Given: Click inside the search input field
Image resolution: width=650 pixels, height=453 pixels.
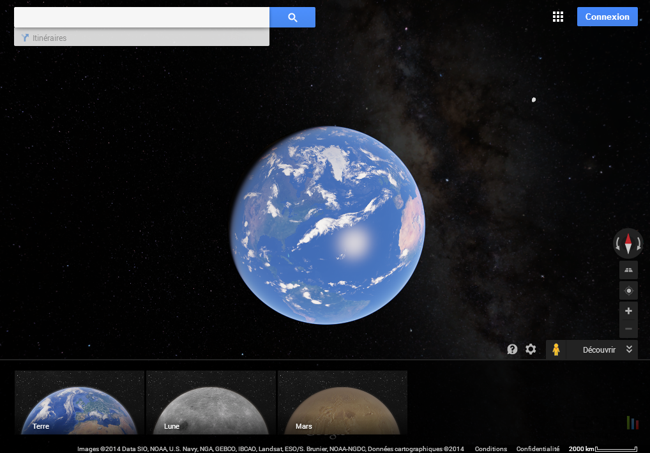Looking at the screenshot, I should (140, 17).
